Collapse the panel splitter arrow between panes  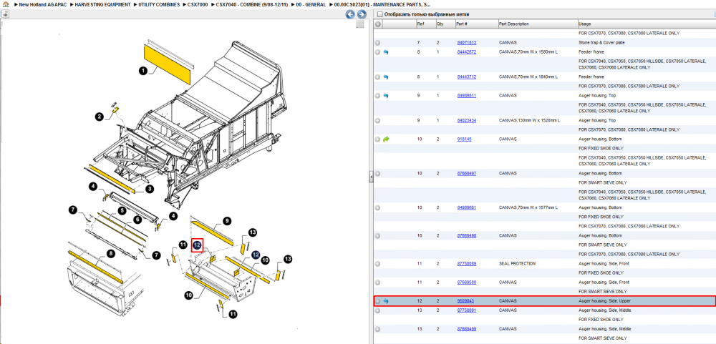pyautogui.click(x=371, y=176)
